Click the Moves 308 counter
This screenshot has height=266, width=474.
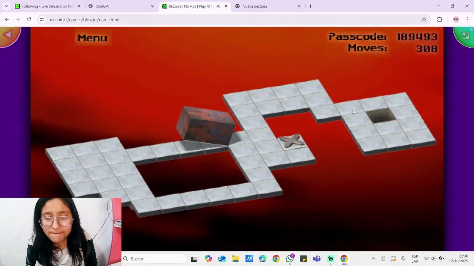tap(393, 48)
